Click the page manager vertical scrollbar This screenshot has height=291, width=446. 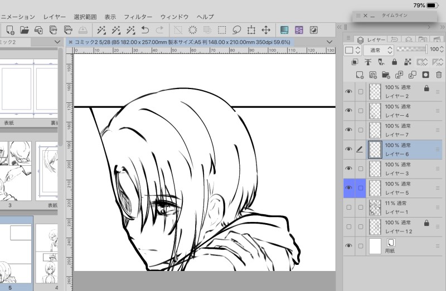tap(60, 96)
